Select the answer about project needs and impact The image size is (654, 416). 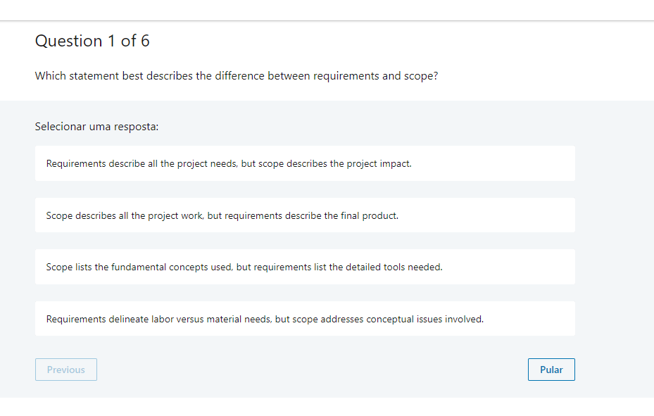tap(305, 163)
